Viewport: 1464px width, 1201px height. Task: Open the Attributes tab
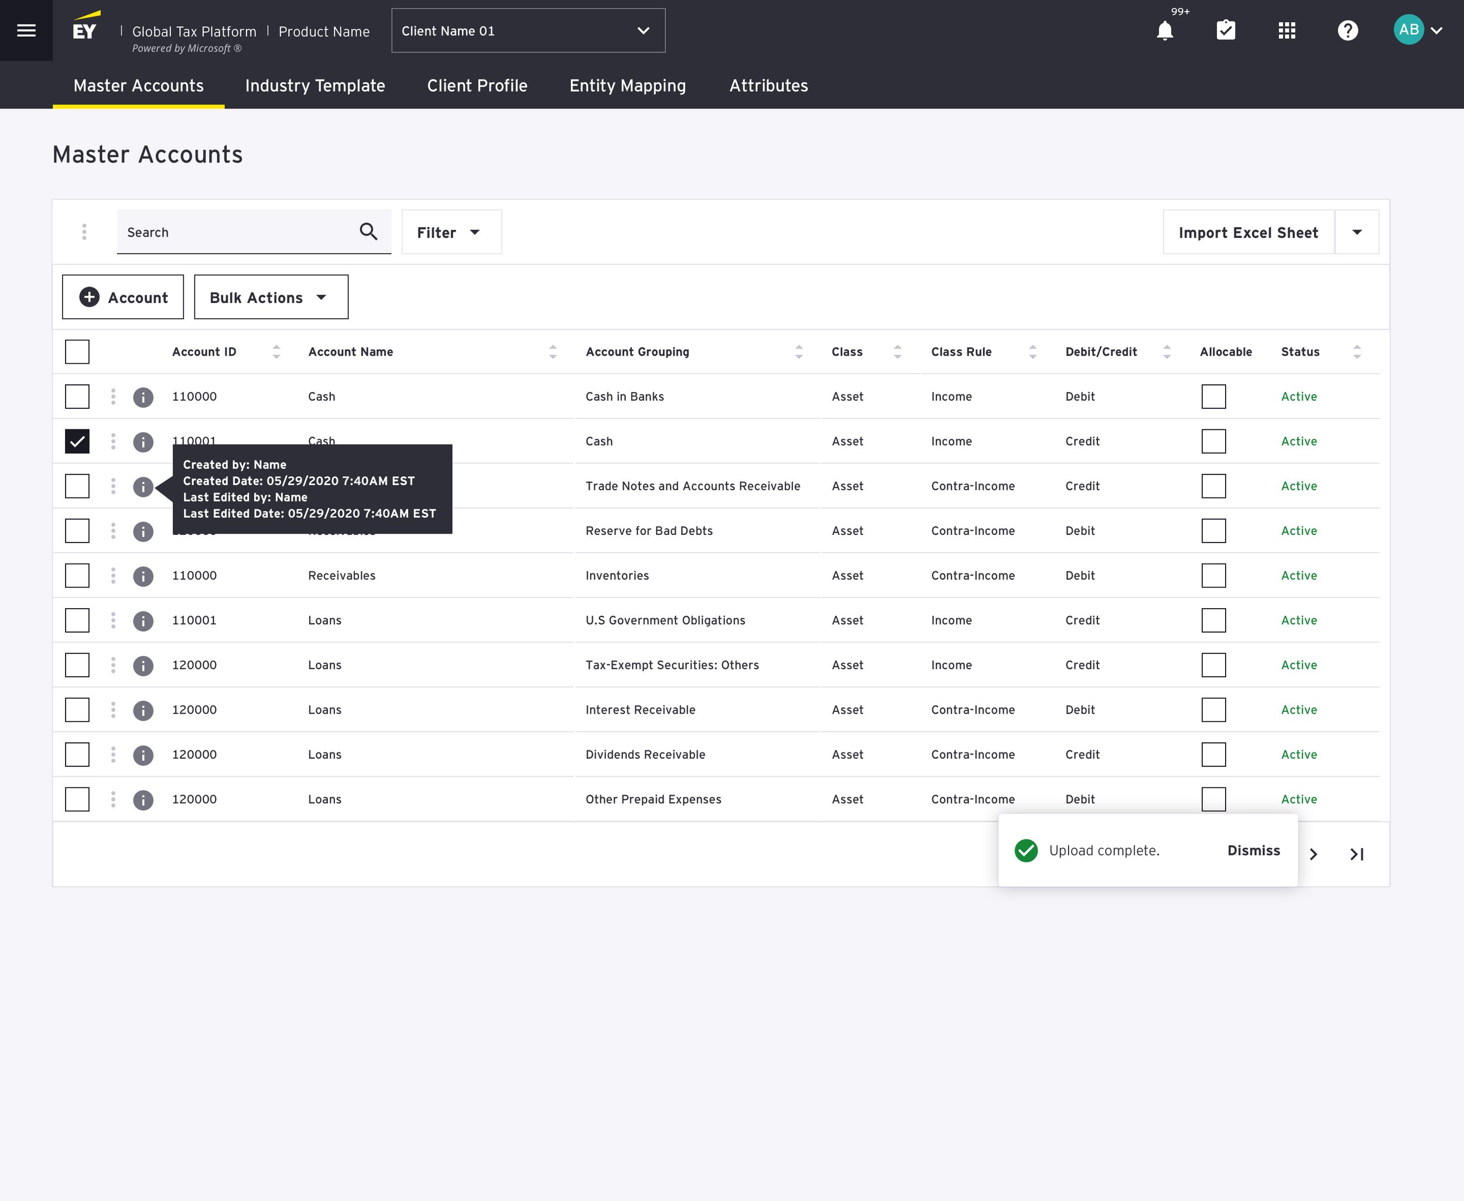click(768, 86)
